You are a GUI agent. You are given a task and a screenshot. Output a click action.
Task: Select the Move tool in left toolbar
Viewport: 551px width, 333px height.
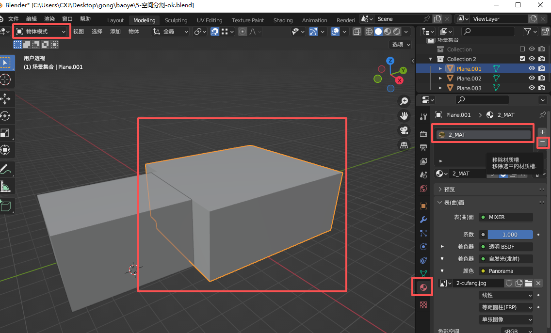[x=5, y=99]
